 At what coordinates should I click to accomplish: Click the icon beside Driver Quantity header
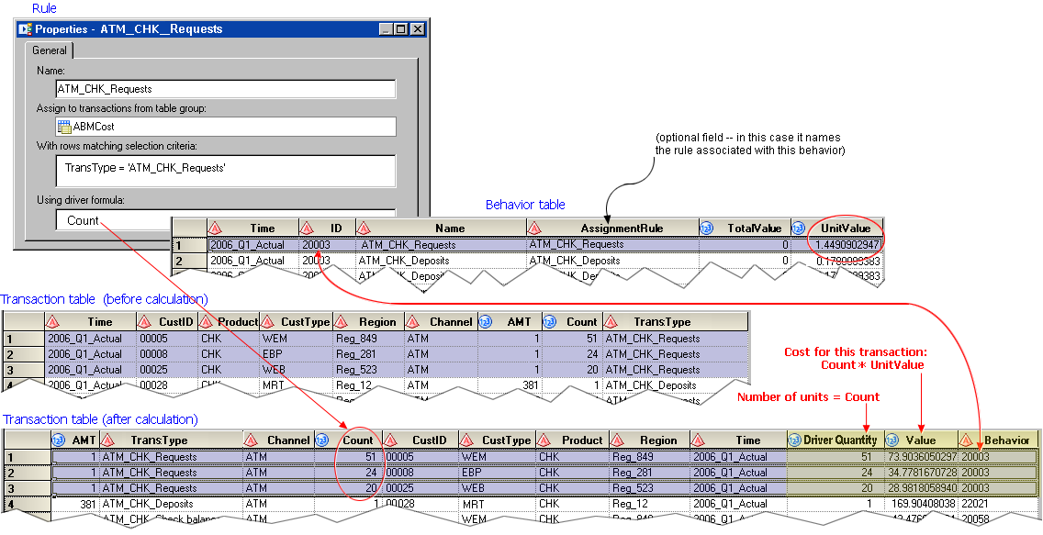point(795,440)
